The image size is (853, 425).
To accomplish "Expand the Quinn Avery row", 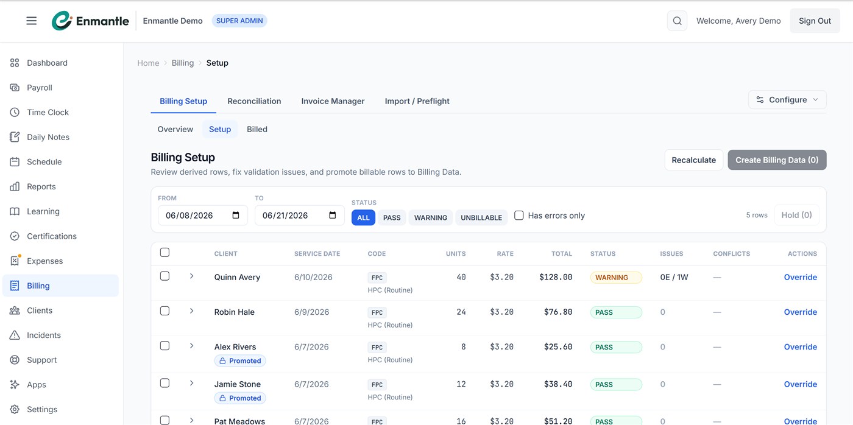I will coord(191,276).
